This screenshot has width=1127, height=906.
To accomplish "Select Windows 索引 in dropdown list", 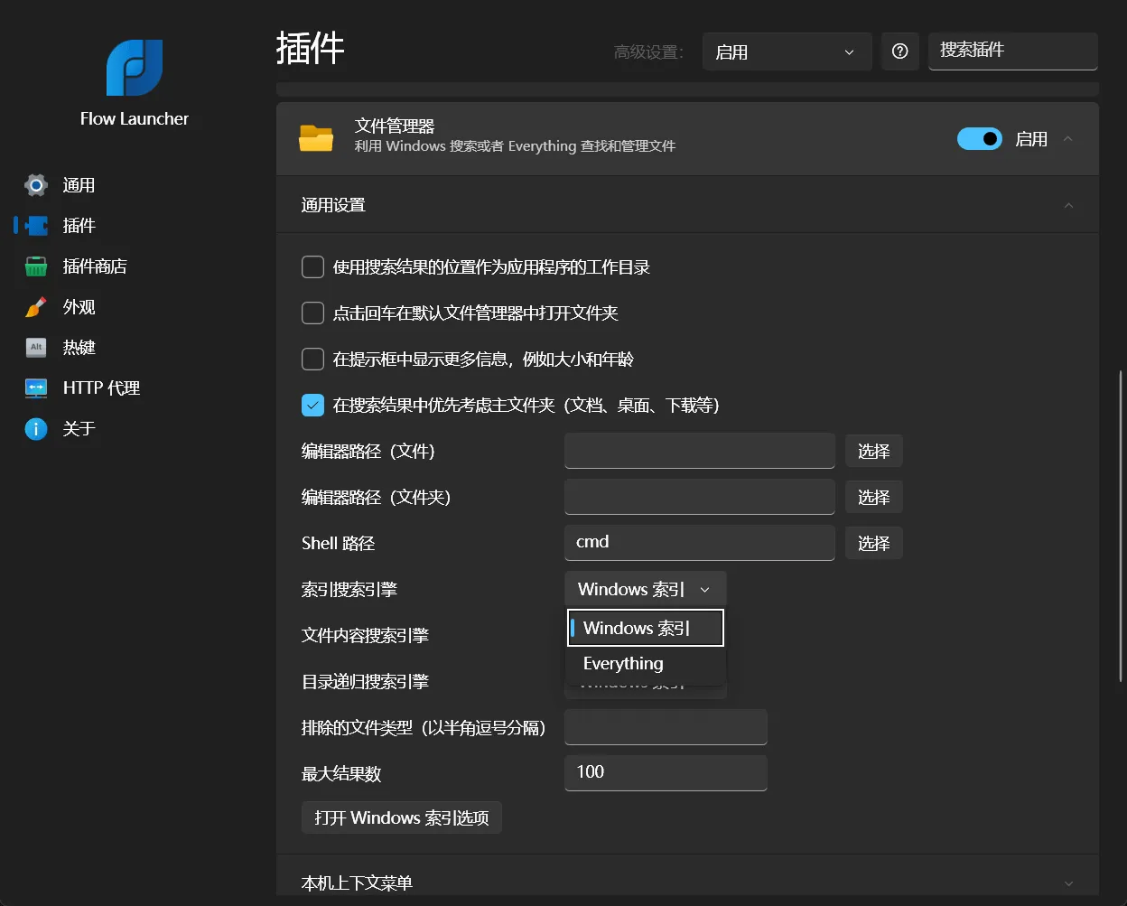I will pyautogui.click(x=646, y=628).
